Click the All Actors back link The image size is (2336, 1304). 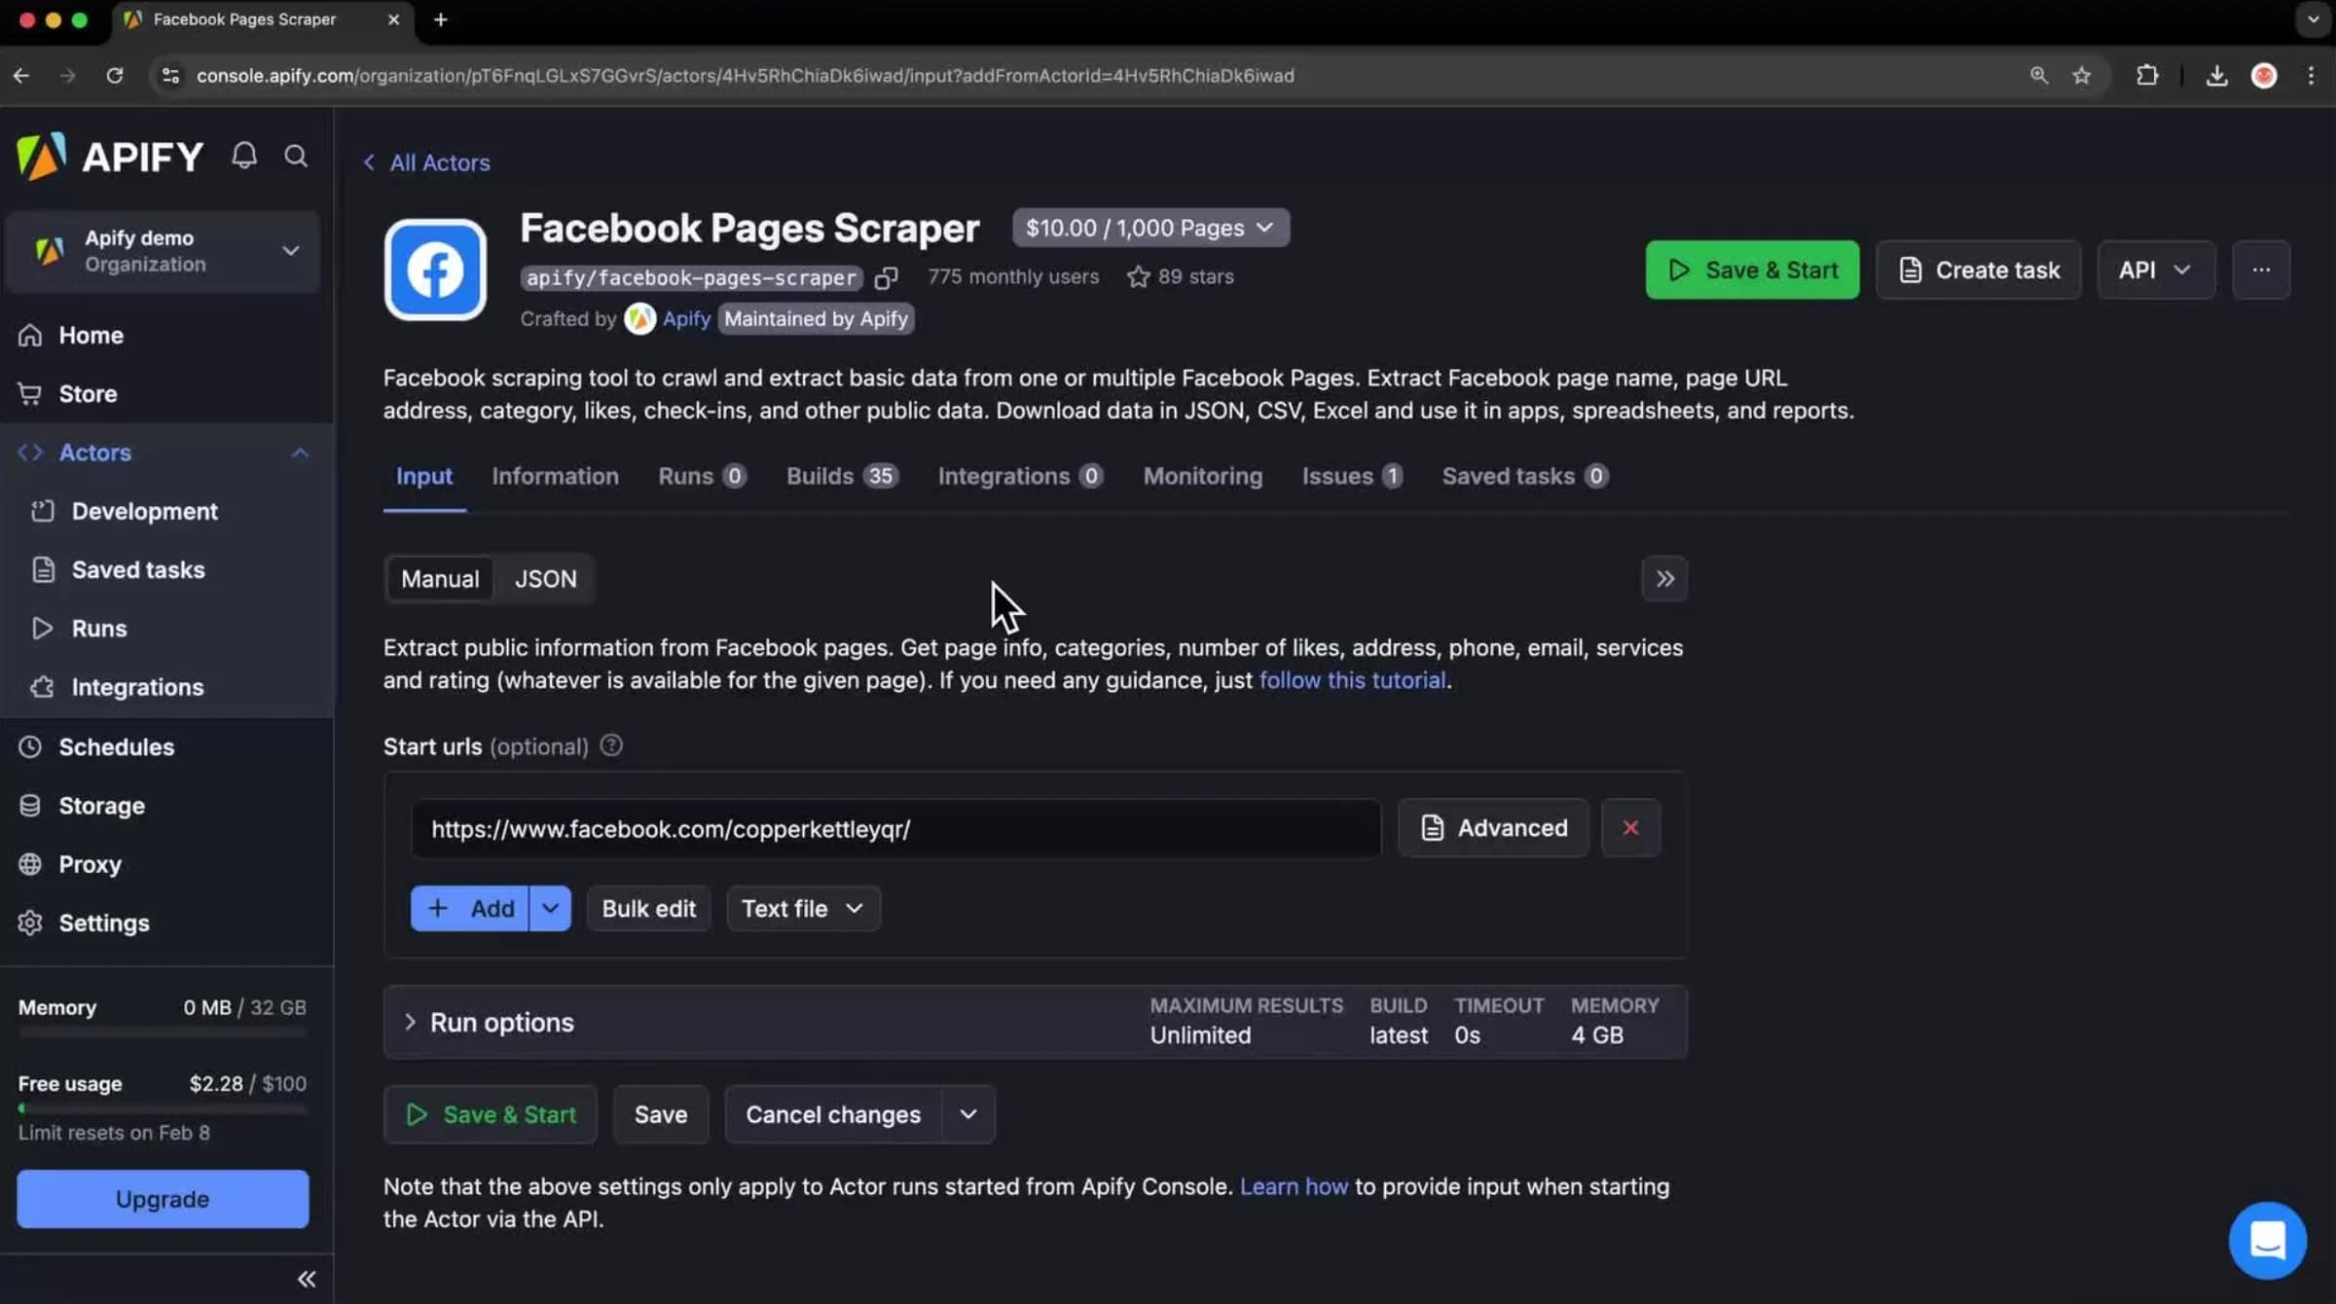(426, 163)
